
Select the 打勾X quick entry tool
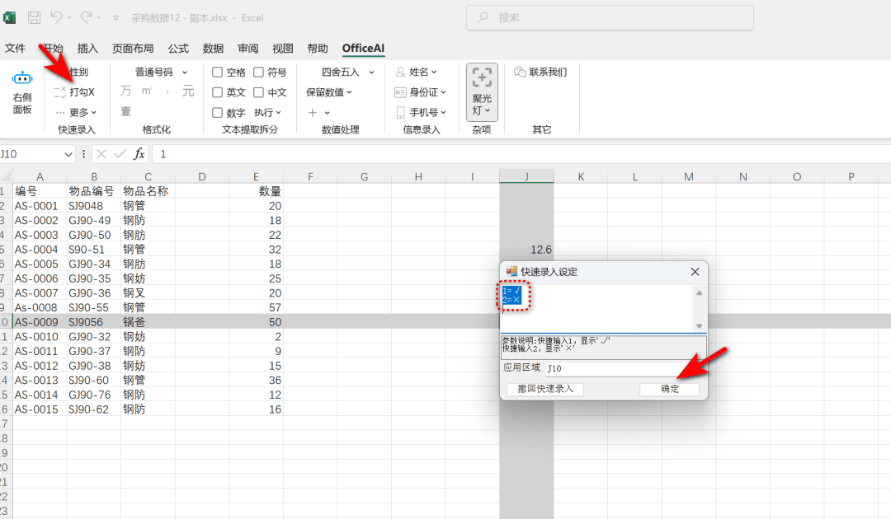[74, 92]
